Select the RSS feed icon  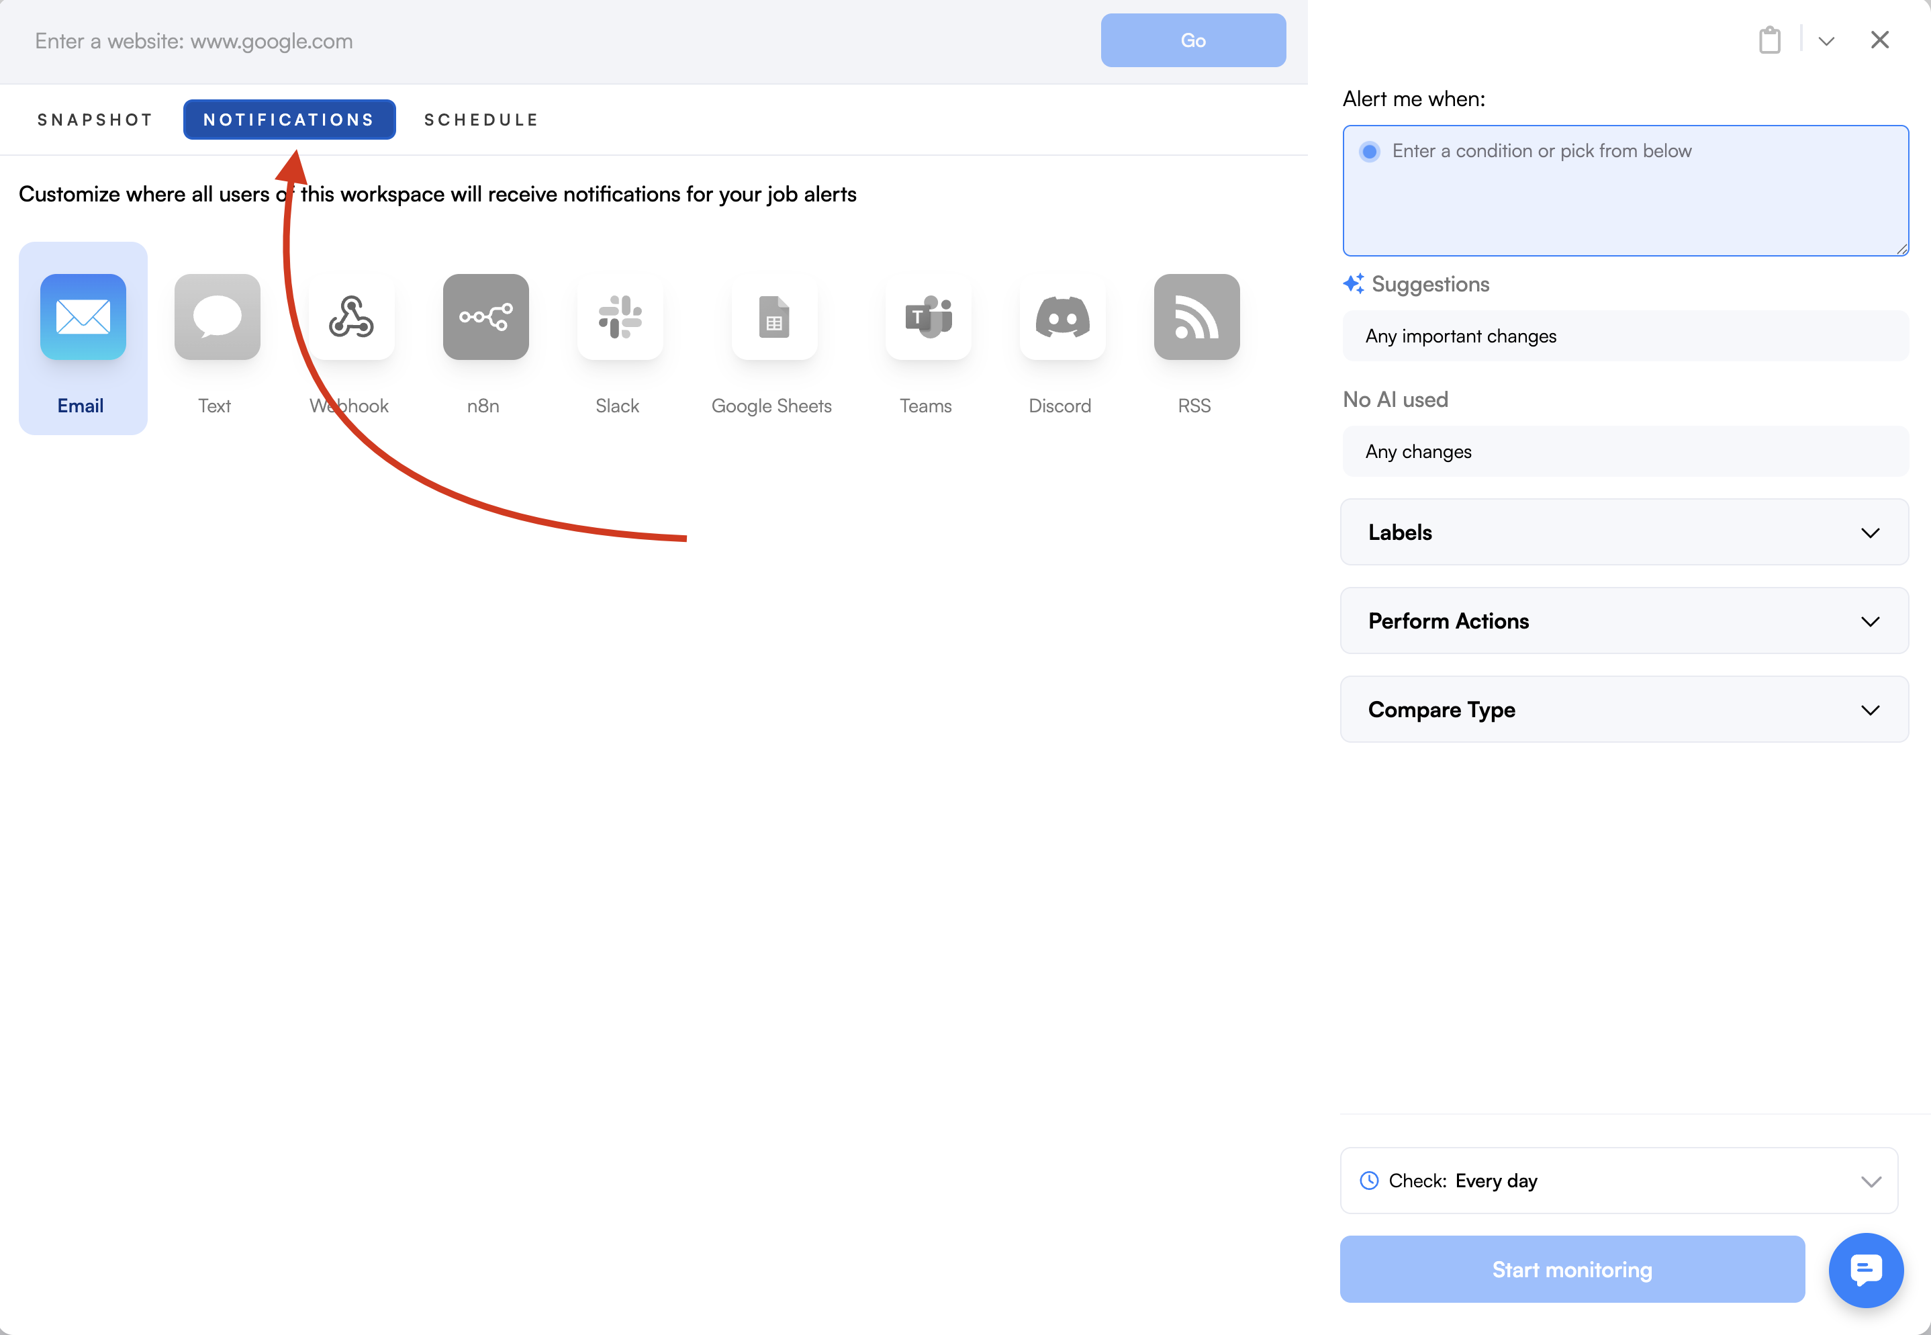[x=1196, y=317]
